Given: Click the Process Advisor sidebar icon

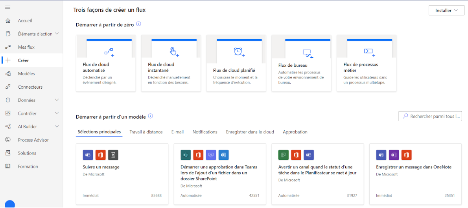Looking at the screenshot, I should [x=8, y=140].
